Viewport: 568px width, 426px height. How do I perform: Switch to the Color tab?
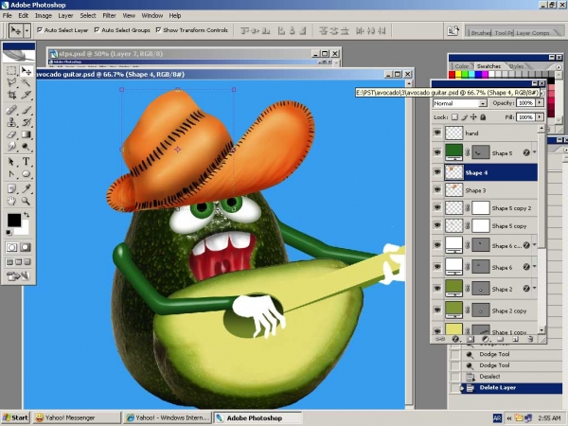[x=462, y=66]
